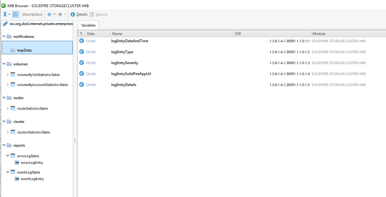Click the link icon beside the OID path
Image resolution: width=386 pixels, height=197 pixels.
(5, 24)
